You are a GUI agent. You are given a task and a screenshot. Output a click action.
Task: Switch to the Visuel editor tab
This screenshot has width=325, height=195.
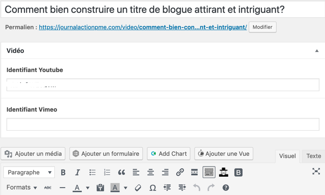click(287, 156)
